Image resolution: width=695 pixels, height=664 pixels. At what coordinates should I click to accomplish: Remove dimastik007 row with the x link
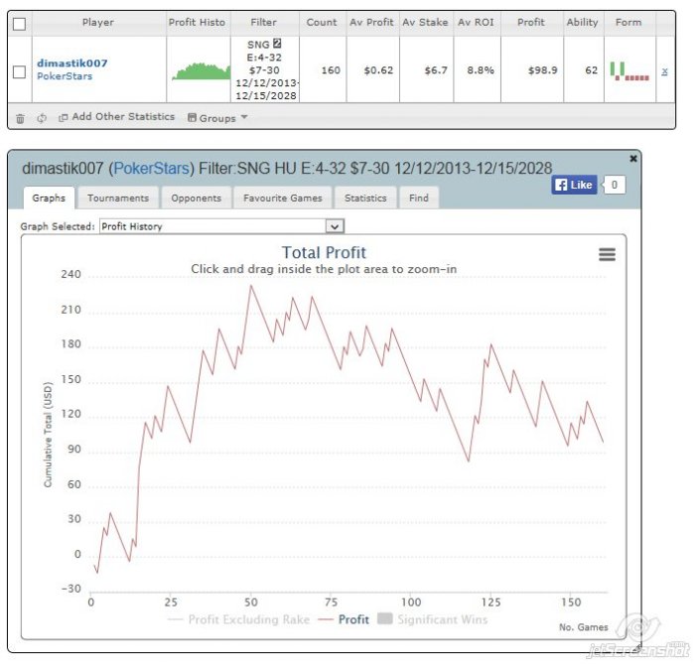tap(664, 71)
